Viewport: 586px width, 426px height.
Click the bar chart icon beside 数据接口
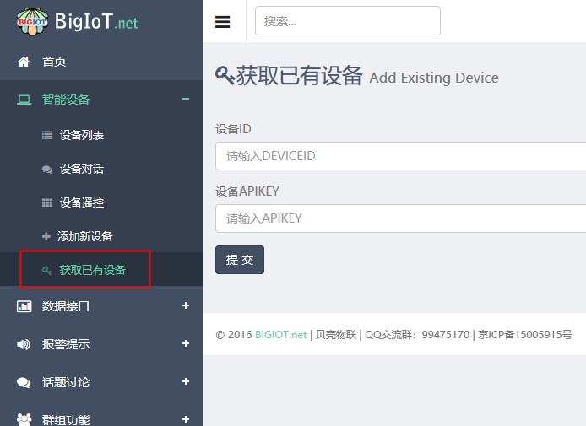[x=24, y=306]
